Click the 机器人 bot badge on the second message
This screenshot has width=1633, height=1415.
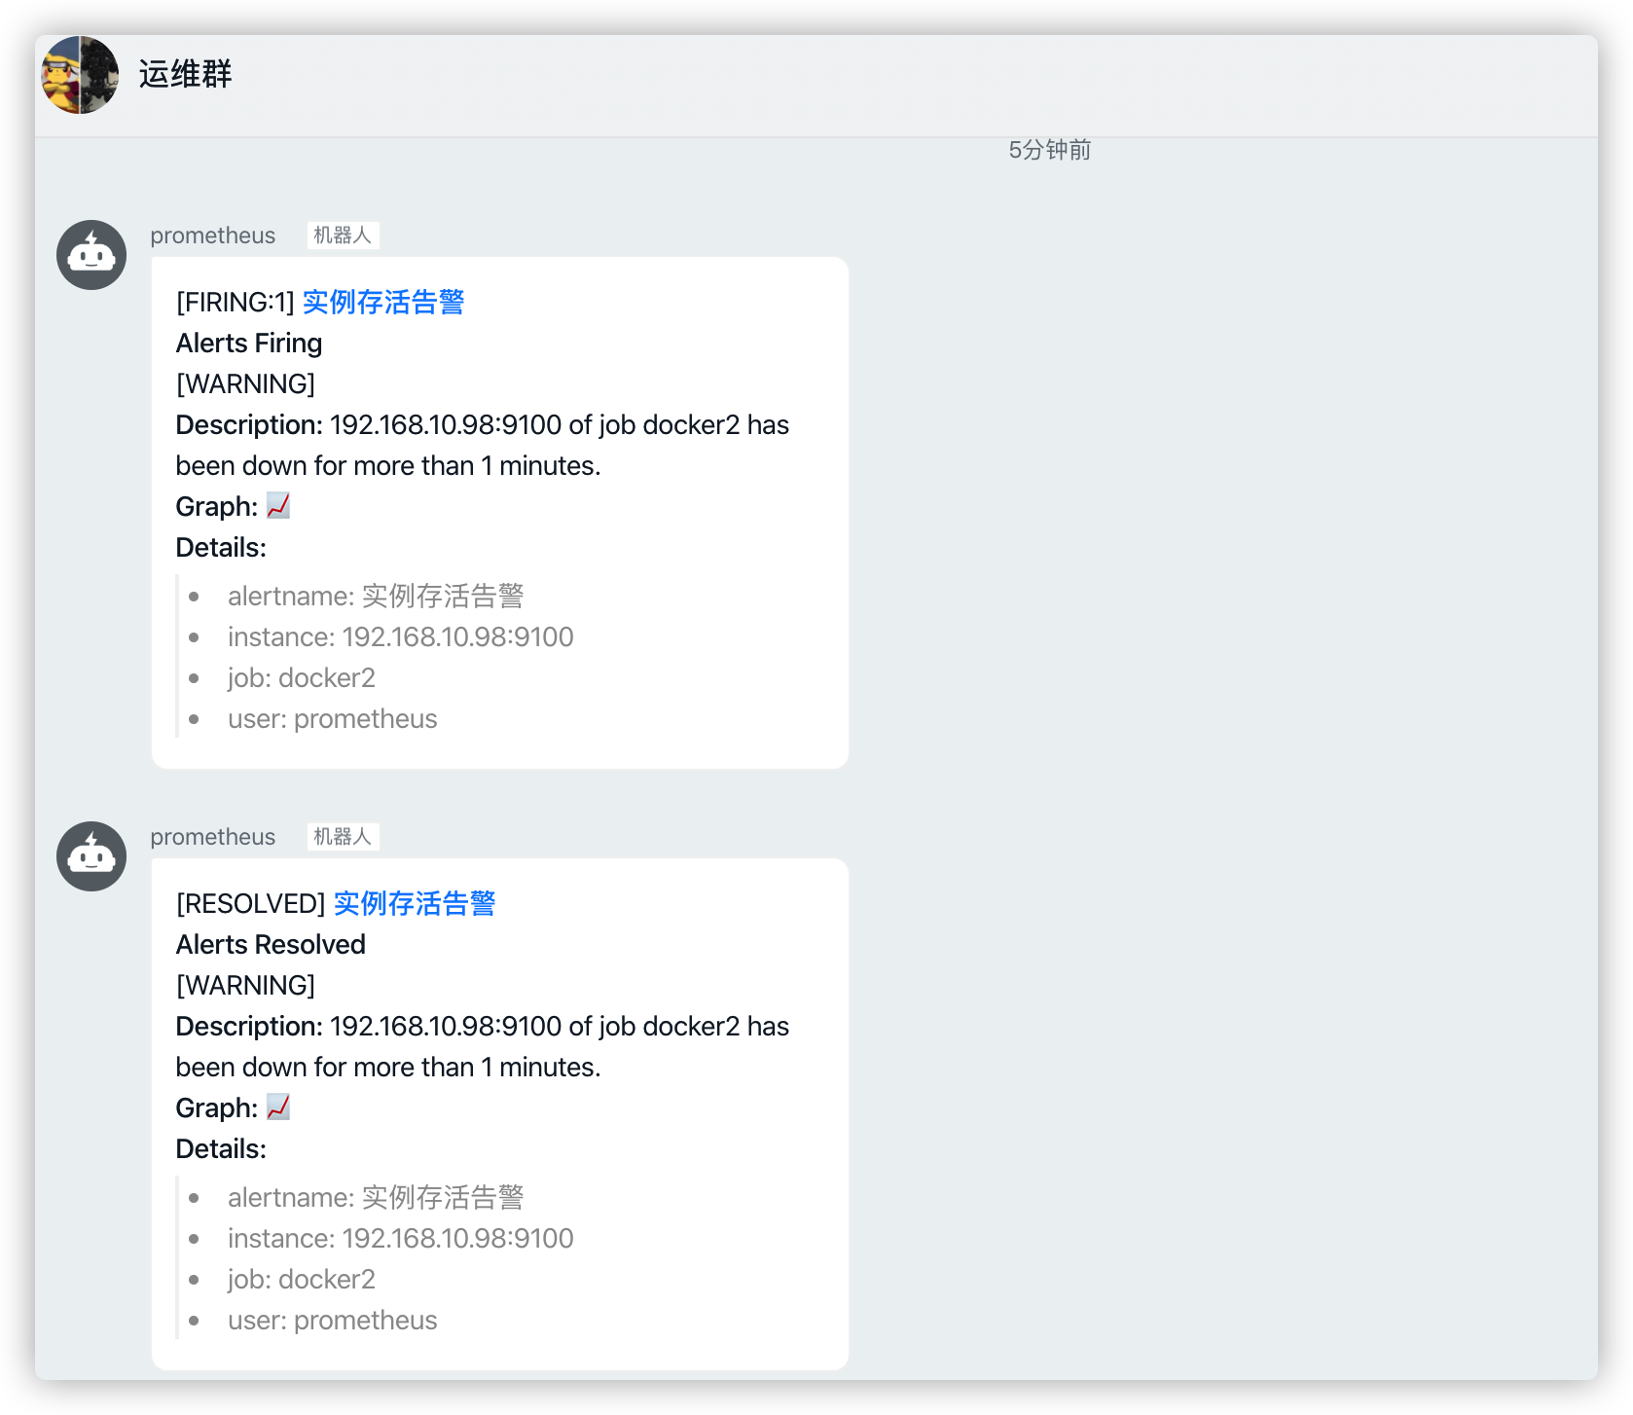coord(343,836)
